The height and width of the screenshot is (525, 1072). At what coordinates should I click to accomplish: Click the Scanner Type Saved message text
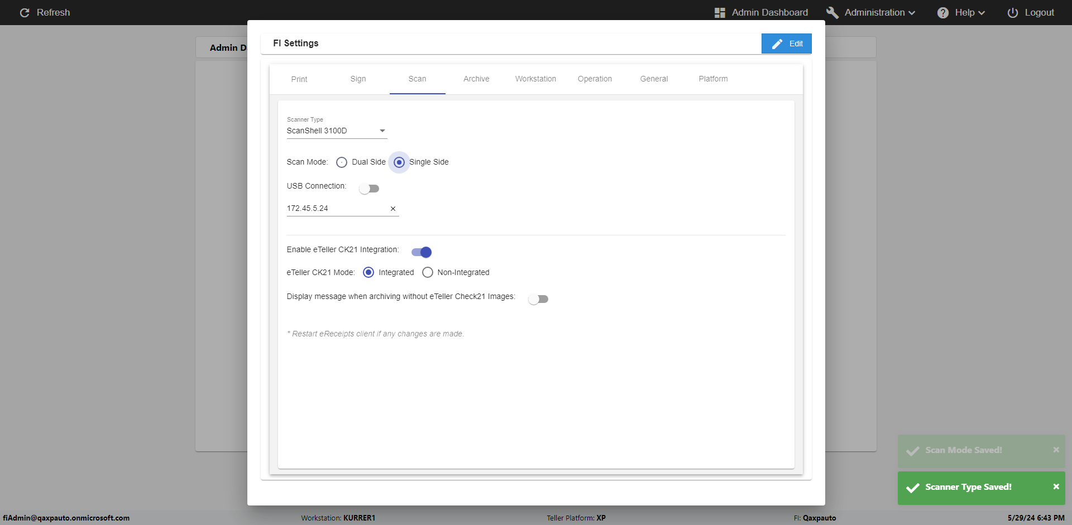968,487
